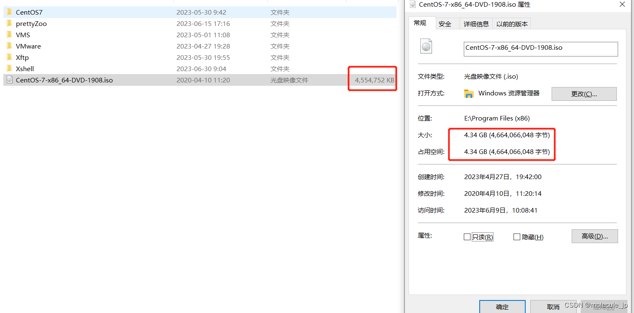Click the Windows Explorer icon beside 打开方式

(x=469, y=94)
